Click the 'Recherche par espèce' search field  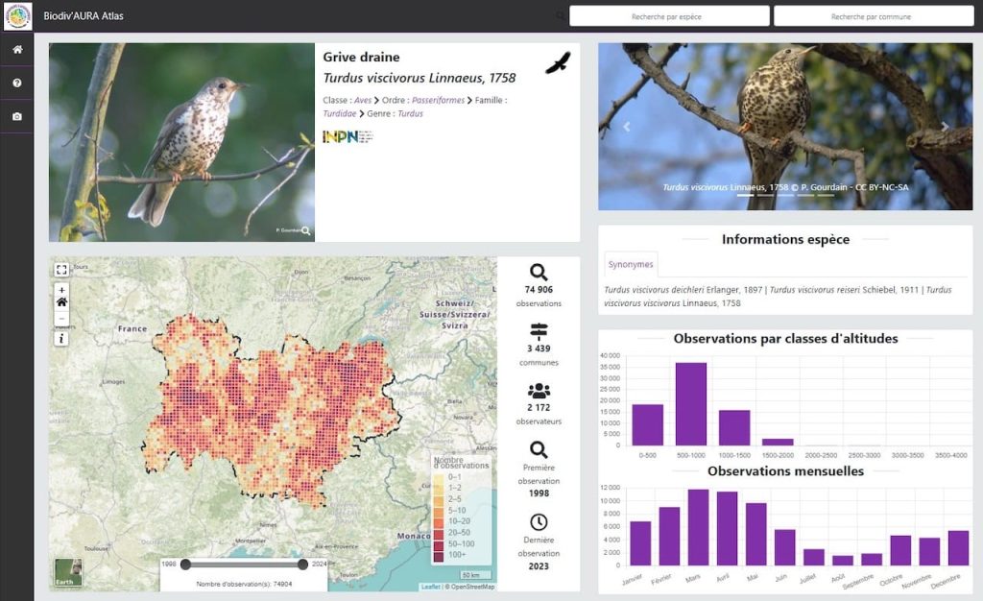pyautogui.click(x=669, y=16)
